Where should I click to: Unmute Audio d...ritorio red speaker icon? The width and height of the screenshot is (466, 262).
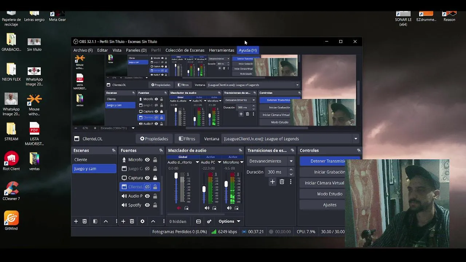(x=179, y=208)
